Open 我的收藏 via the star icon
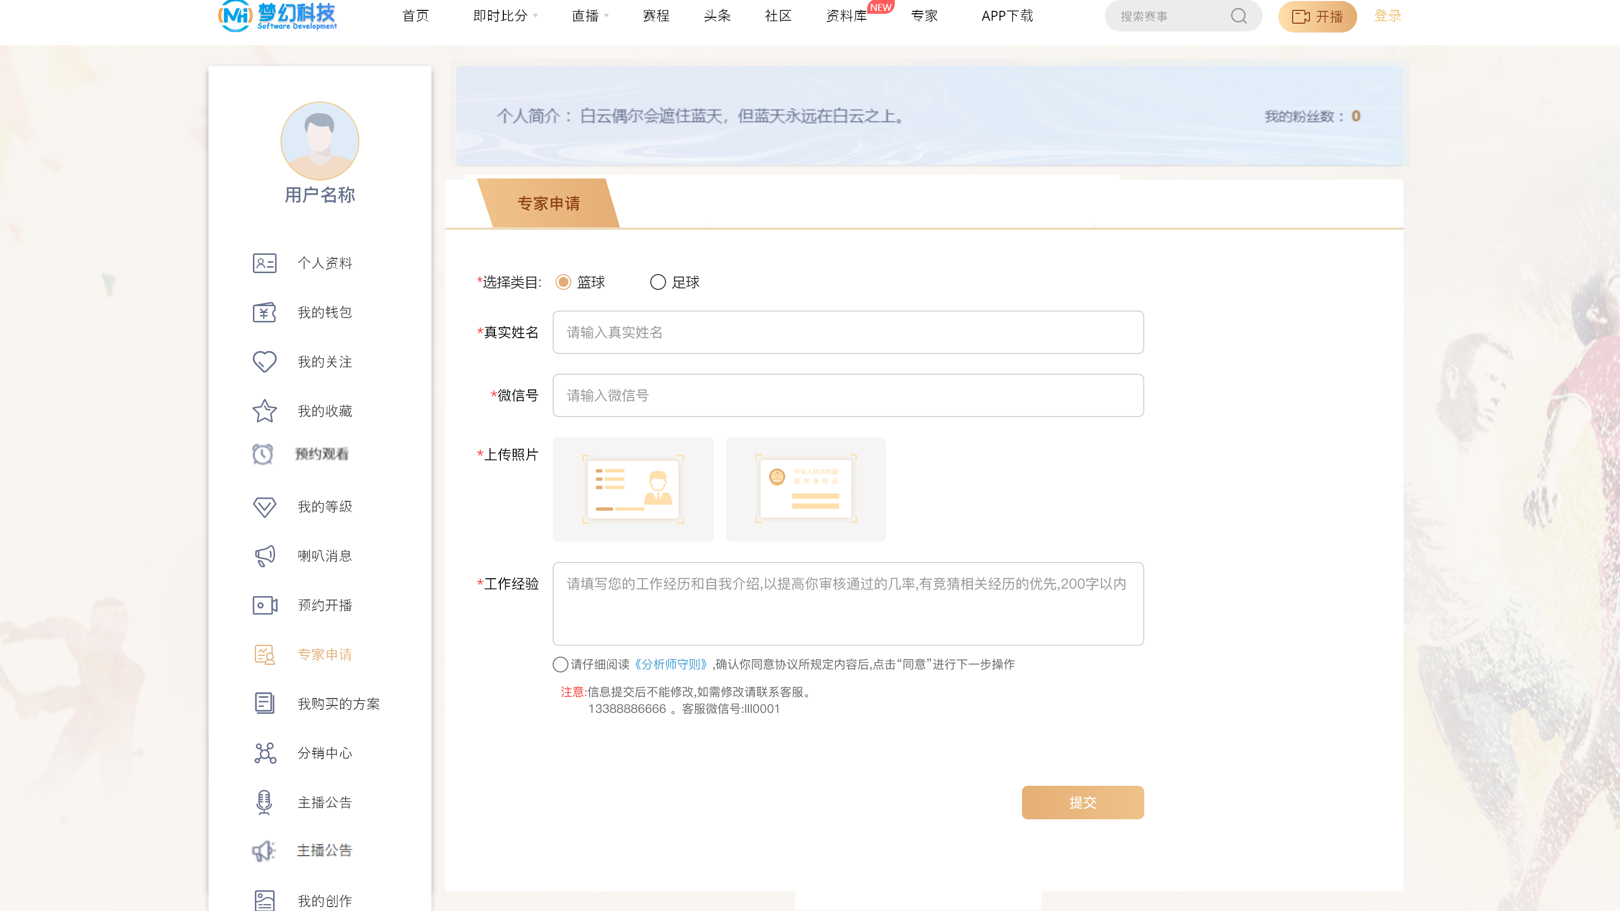 (264, 411)
